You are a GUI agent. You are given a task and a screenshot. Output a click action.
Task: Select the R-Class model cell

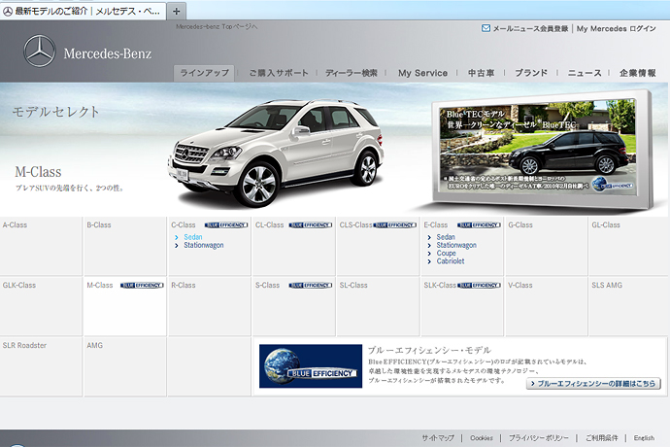209,306
